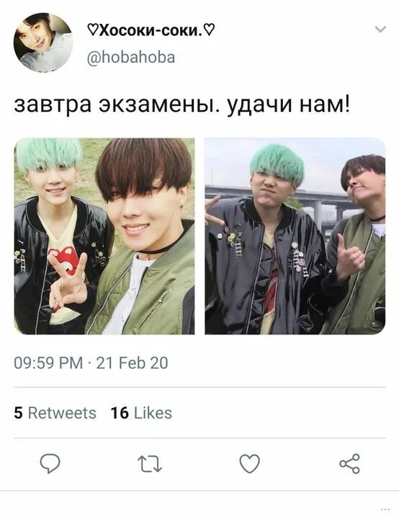Retweet this post using the arrows icon
399x519 pixels.
(x=150, y=463)
